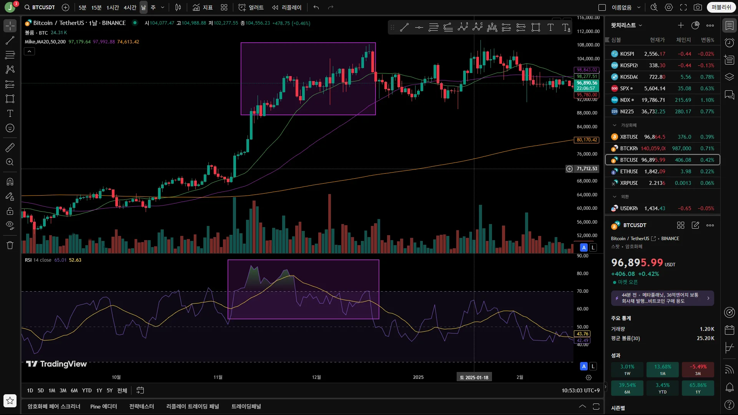Select the text tool in floating toolbar
Screen dimensions: 738x415
tap(550, 27)
